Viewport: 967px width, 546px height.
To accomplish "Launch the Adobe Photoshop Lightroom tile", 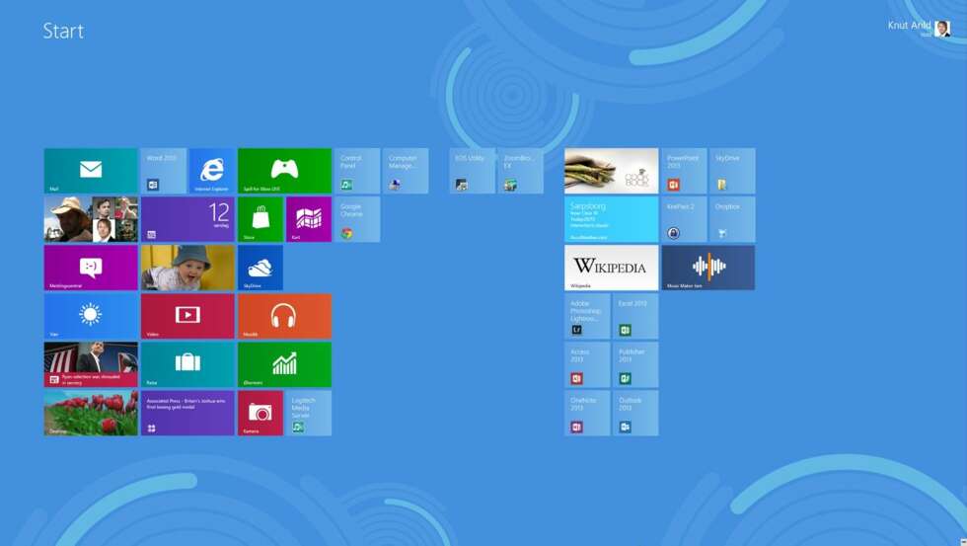I will point(587,316).
